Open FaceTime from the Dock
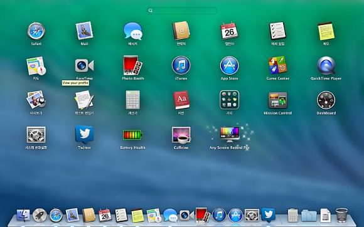Viewport: 364px width, 227px height. 186,216
